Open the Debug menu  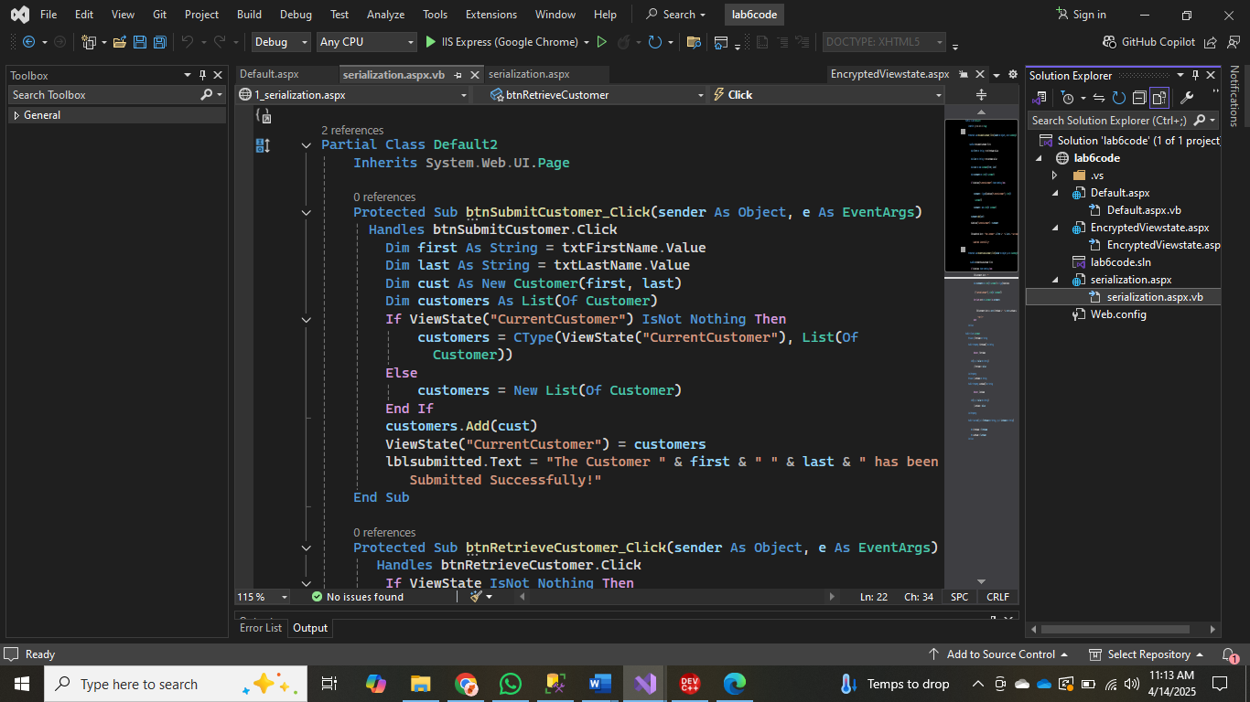point(296,15)
